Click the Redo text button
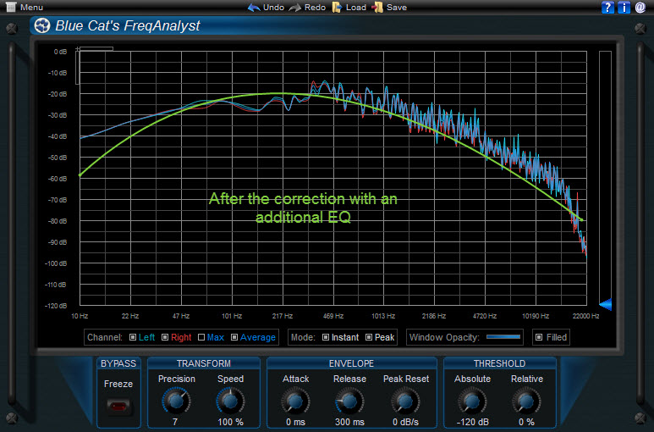Viewport: 654px width, 432px height. point(315,8)
